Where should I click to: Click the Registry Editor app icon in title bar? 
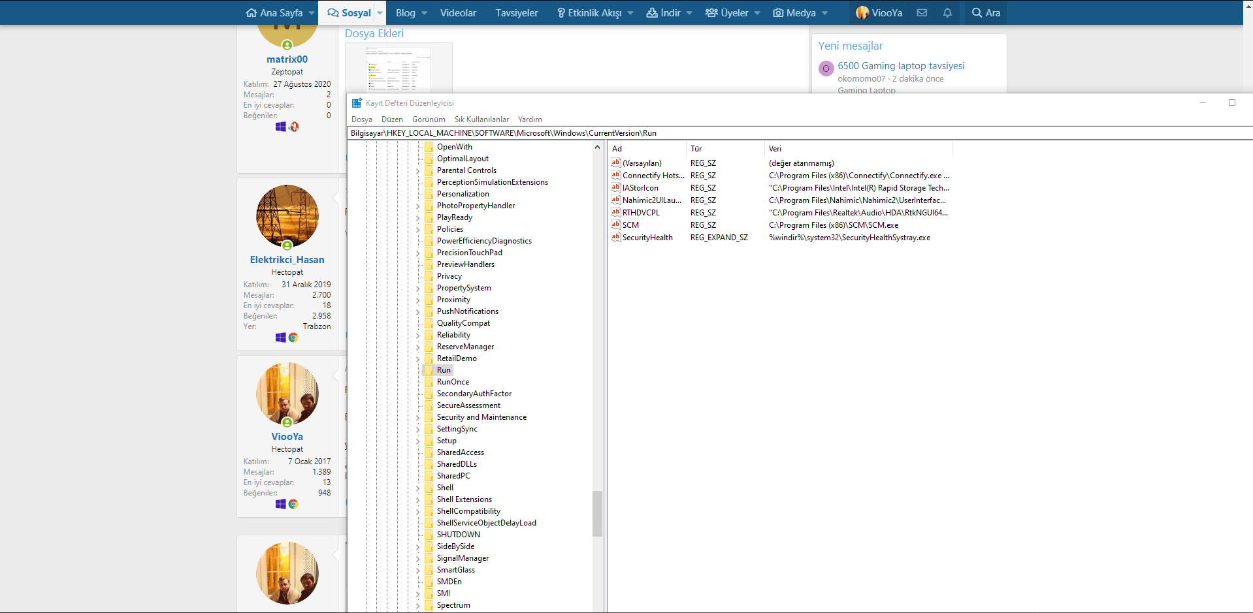pyautogui.click(x=357, y=103)
